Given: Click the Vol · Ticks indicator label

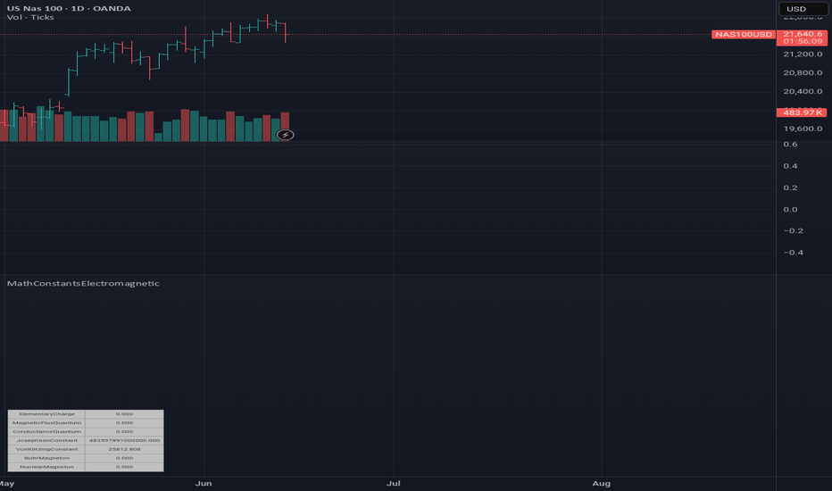Looking at the screenshot, I should 30,18.
